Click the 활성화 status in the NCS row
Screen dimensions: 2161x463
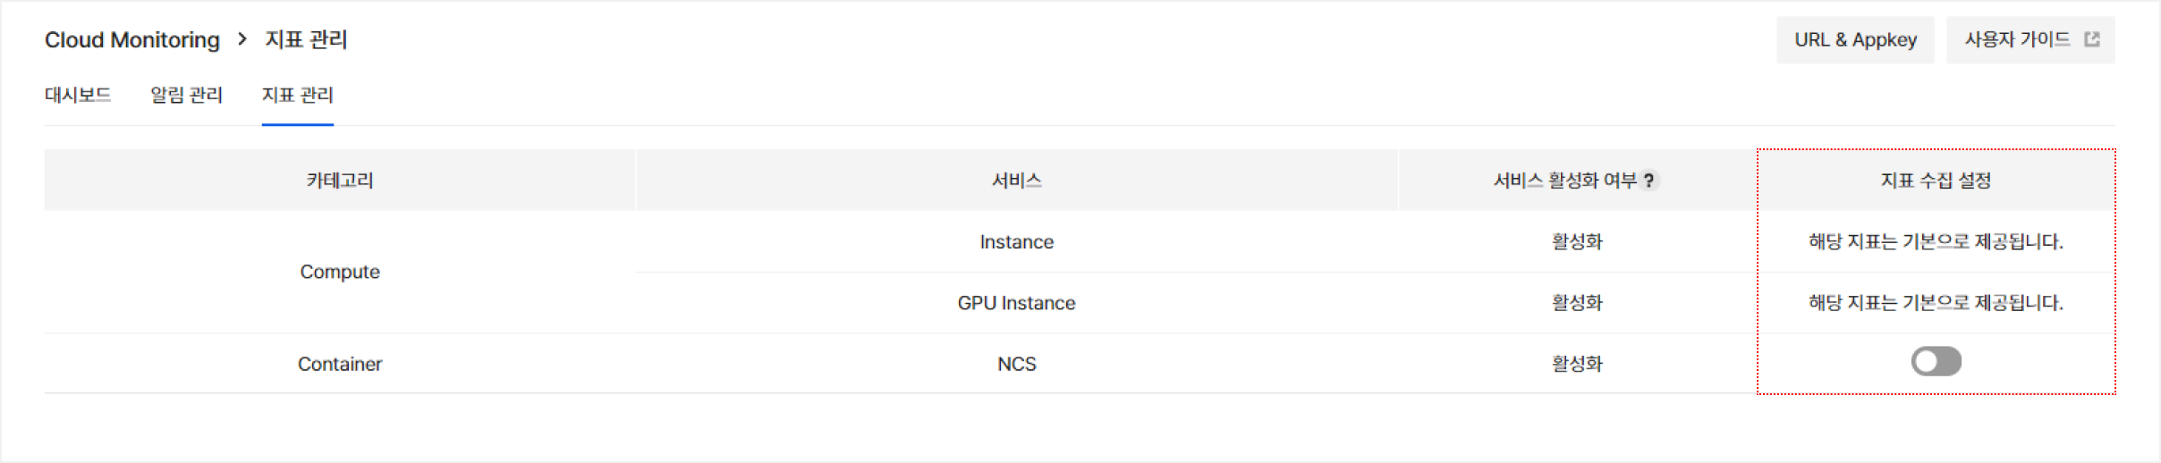click(1577, 364)
